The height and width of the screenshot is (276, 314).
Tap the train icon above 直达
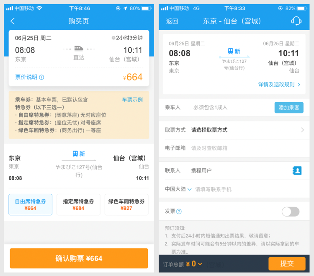point(79,49)
